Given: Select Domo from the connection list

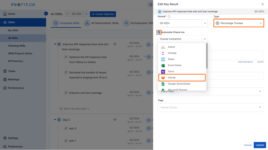Looking at the screenshot, I should click(182, 59).
